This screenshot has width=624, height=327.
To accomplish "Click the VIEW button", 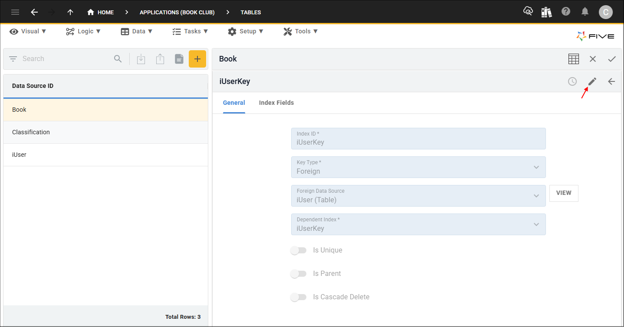I will (564, 193).
